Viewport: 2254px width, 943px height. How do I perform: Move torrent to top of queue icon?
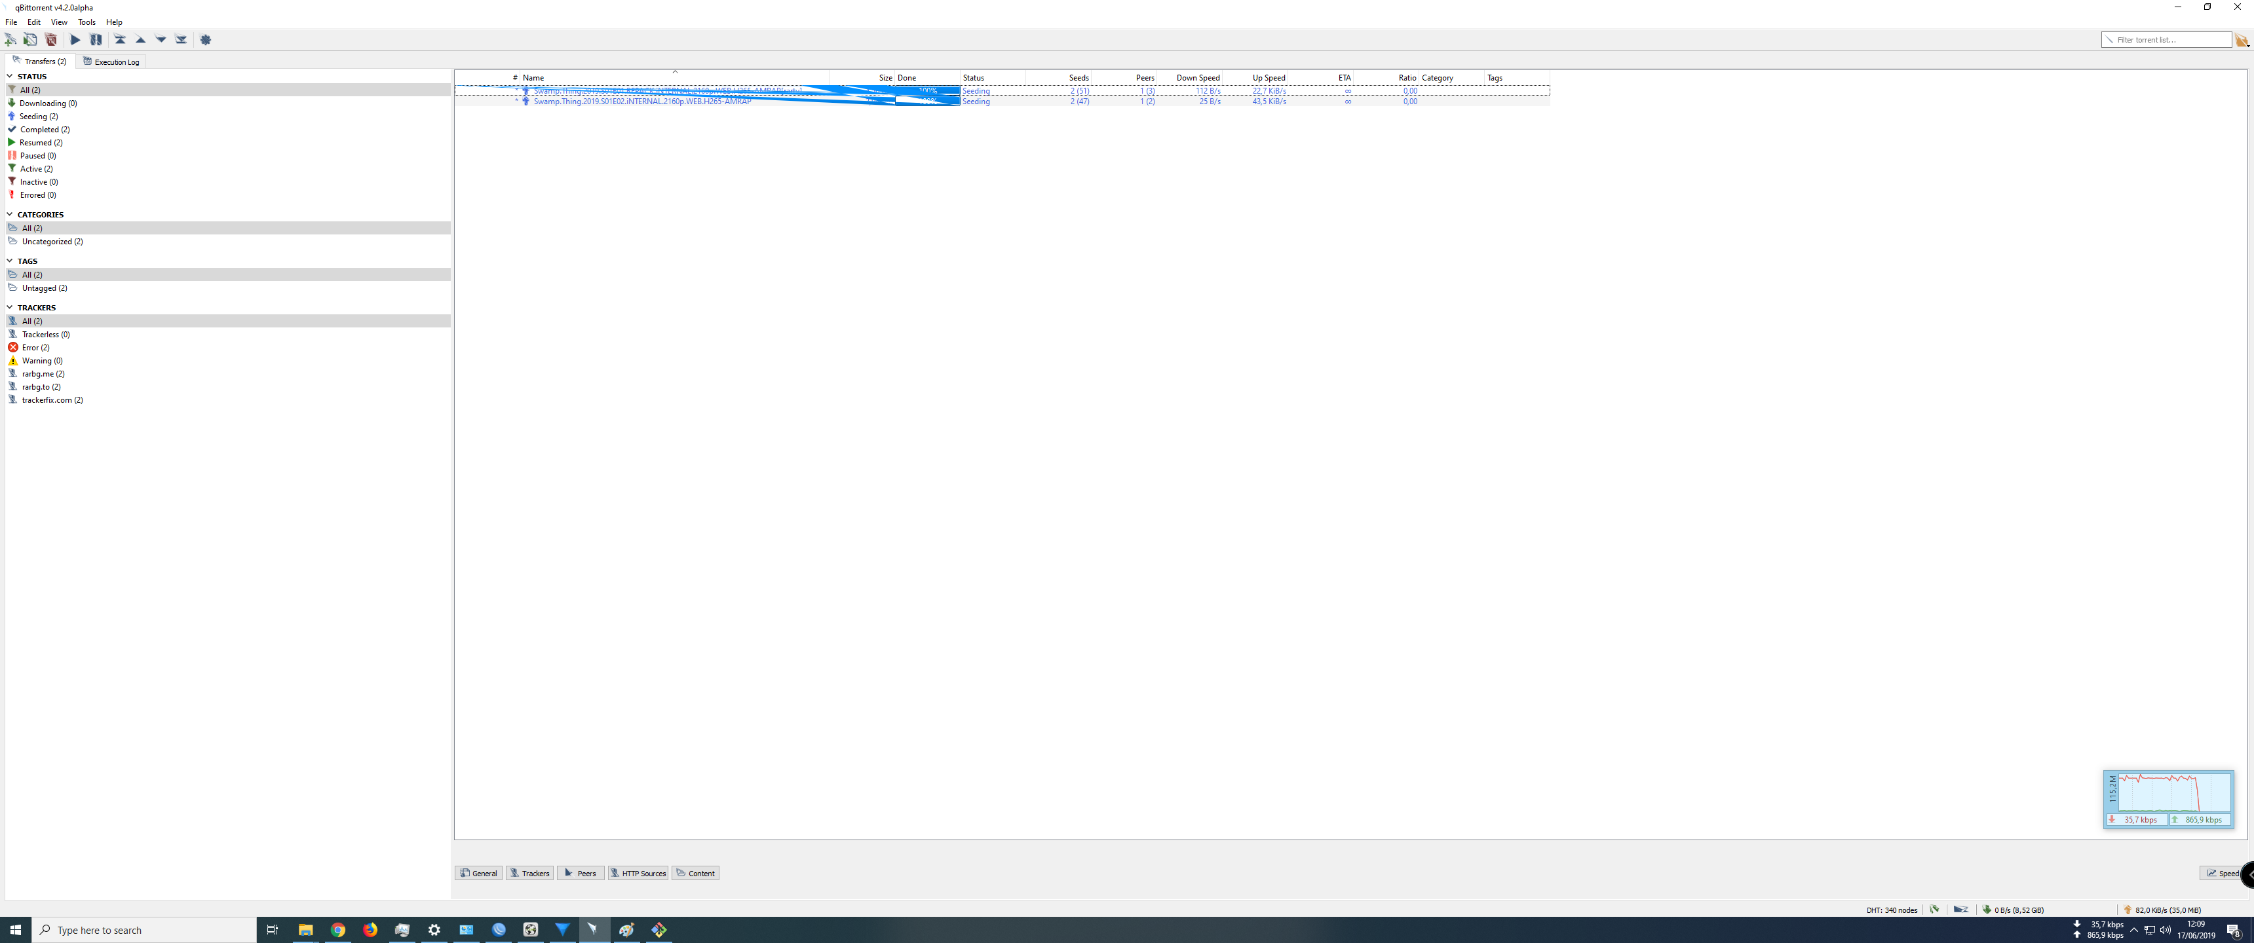[x=120, y=39]
